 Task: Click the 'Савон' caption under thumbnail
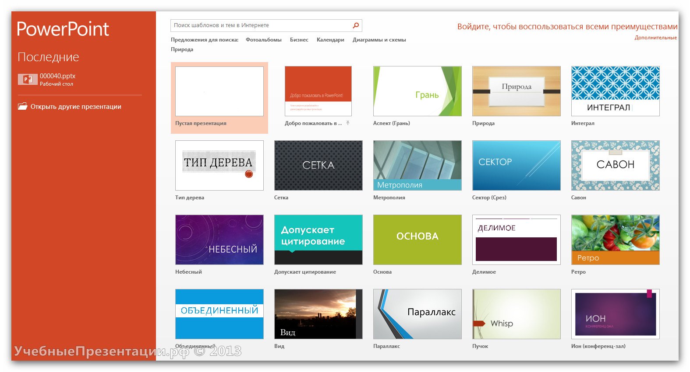click(x=579, y=198)
